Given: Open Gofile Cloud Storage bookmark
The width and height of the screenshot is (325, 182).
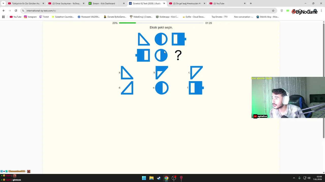Looking at the screenshot, I should (x=193, y=17).
